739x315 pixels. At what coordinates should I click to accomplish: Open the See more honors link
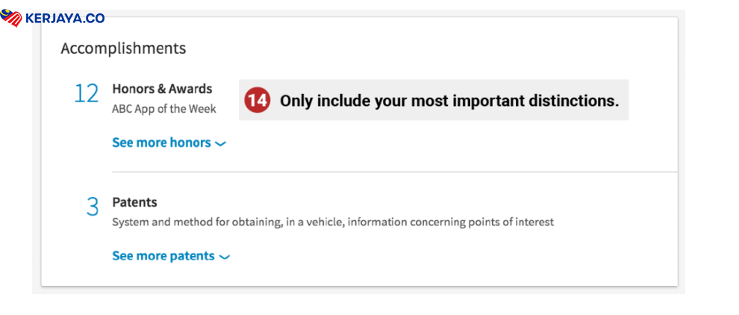(x=161, y=143)
